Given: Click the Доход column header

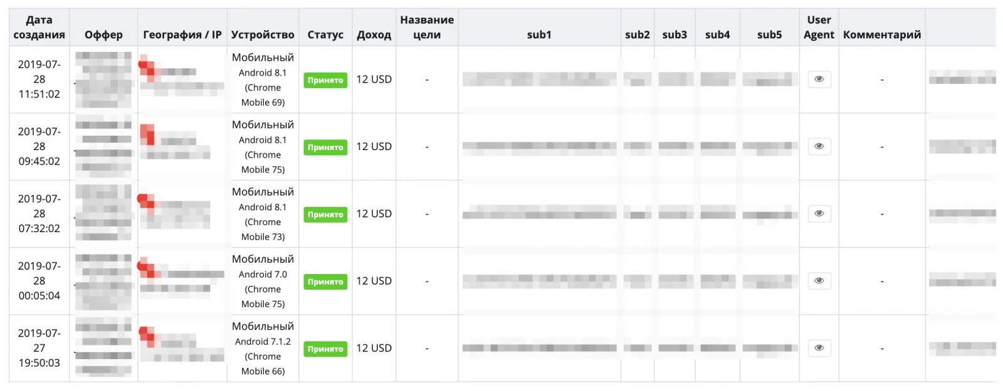Looking at the screenshot, I should tap(374, 35).
